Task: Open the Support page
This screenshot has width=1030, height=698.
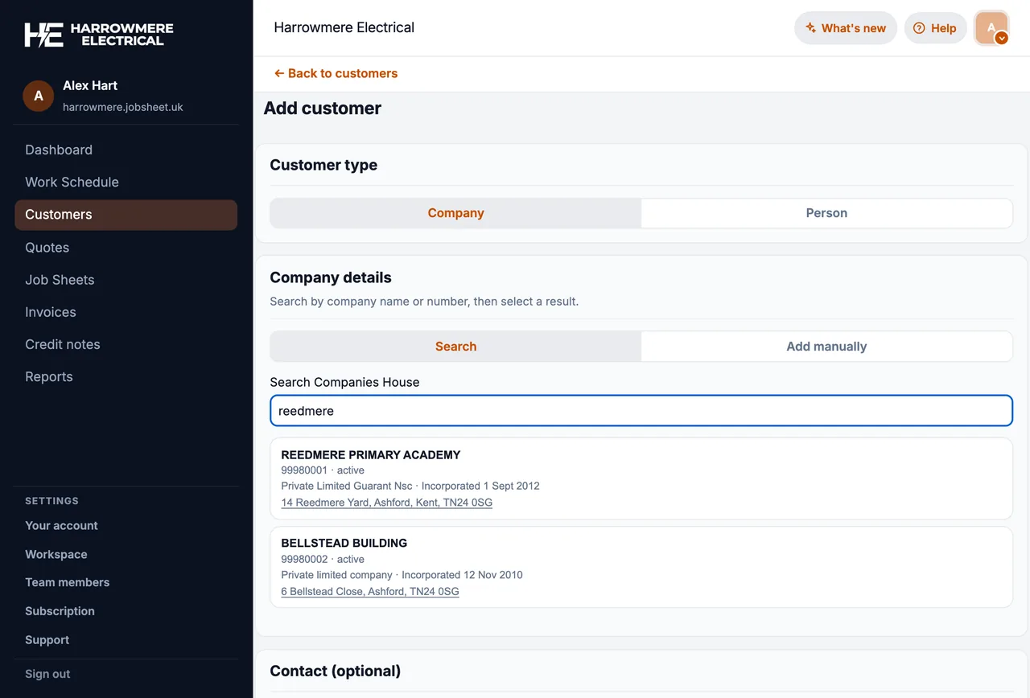Action: point(47,640)
